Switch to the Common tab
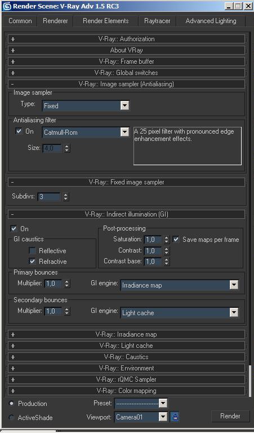This screenshot has height=433, width=254. [x=20, y=21]
